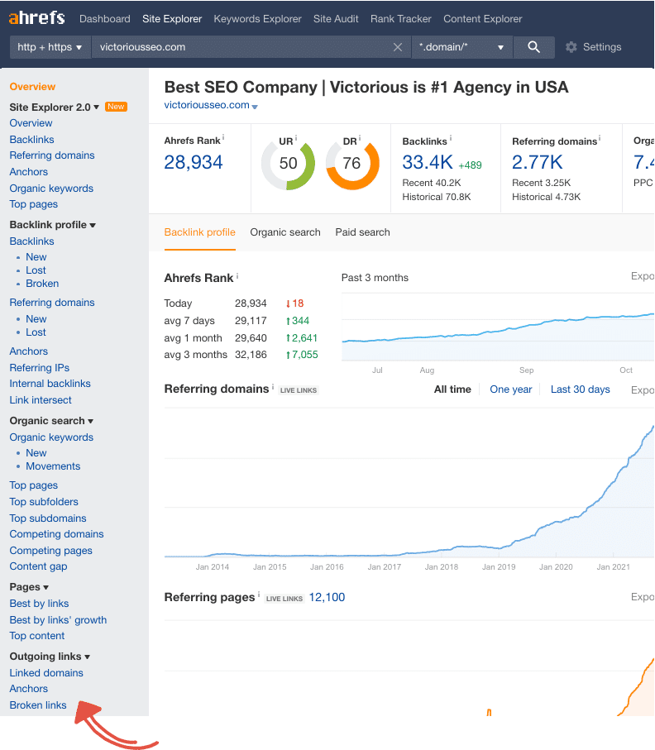Select All time range for referring domains

coord(452,389)
